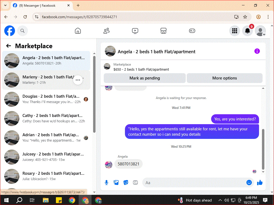Click the More options button
The image size is (274, 205).
tap(224, 78)
